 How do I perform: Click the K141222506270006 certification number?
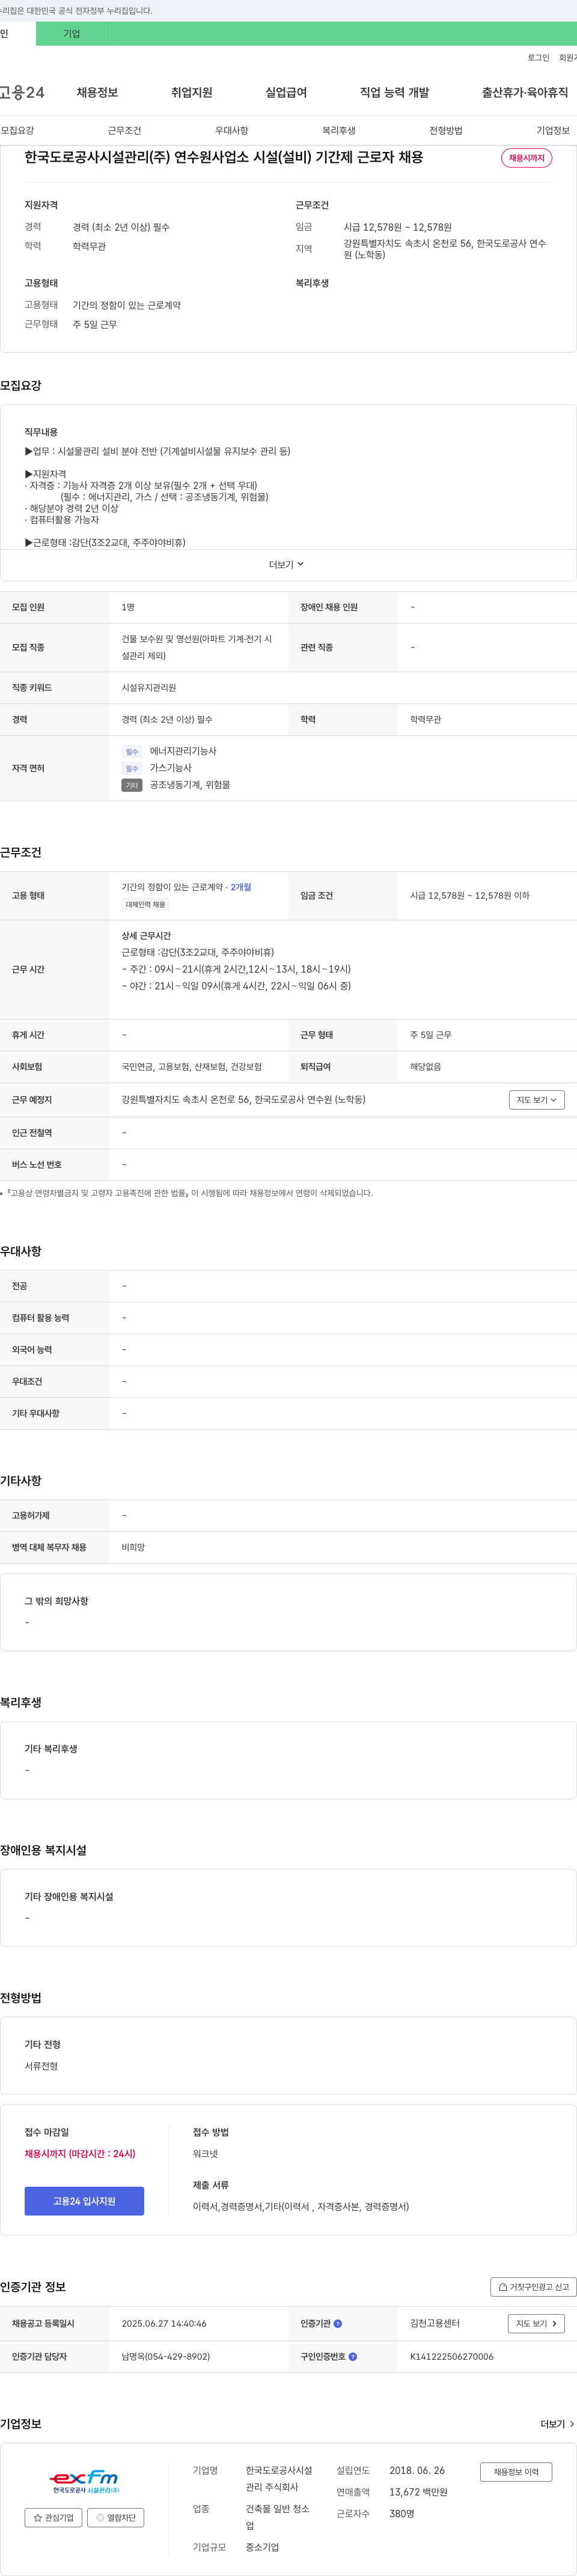[451, 2356]
